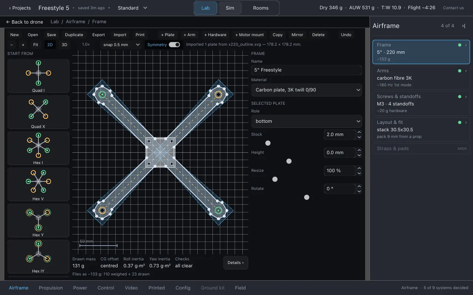Open the Arms card chevron

pos(466,71)
